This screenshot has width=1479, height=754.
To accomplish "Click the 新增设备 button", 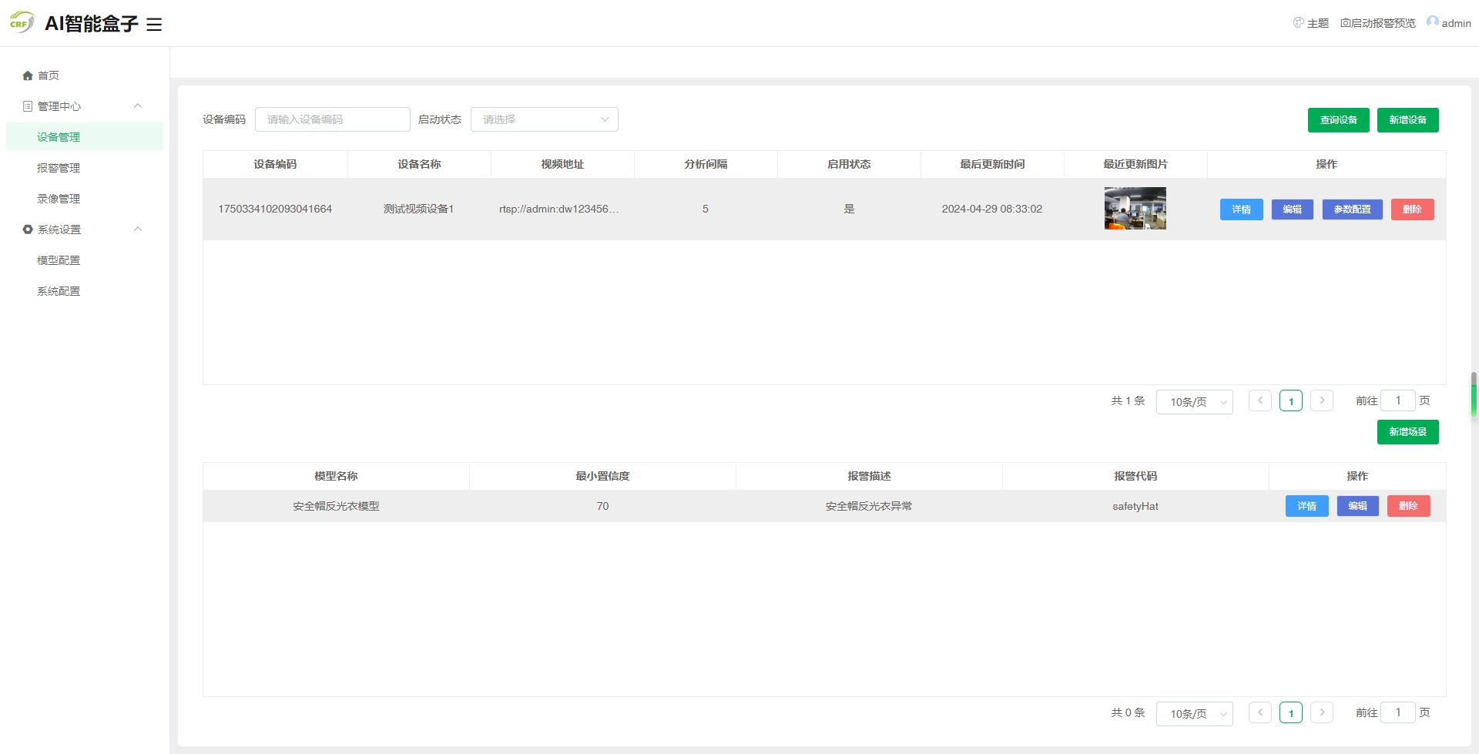I will coord(1407,120).
